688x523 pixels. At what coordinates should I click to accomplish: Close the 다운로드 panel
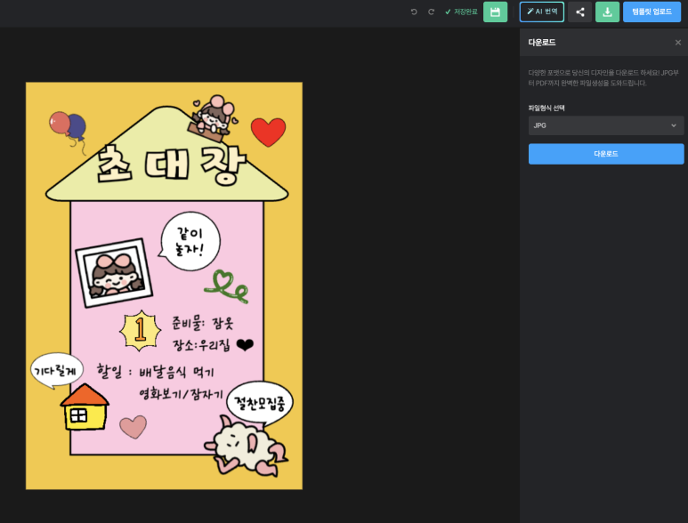tap(678, 43)
